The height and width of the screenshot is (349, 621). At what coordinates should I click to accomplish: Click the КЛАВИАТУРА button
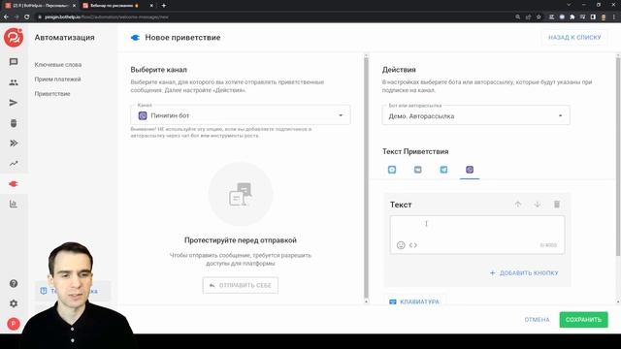[x=414, y=301]
